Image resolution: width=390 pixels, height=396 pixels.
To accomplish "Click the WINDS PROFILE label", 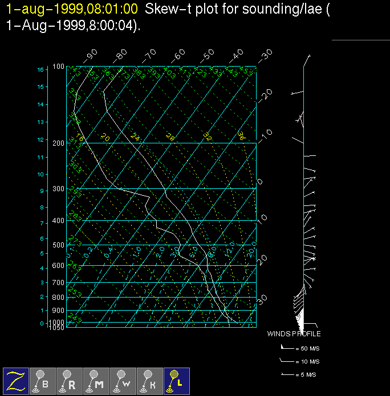I will click(294, 334).
